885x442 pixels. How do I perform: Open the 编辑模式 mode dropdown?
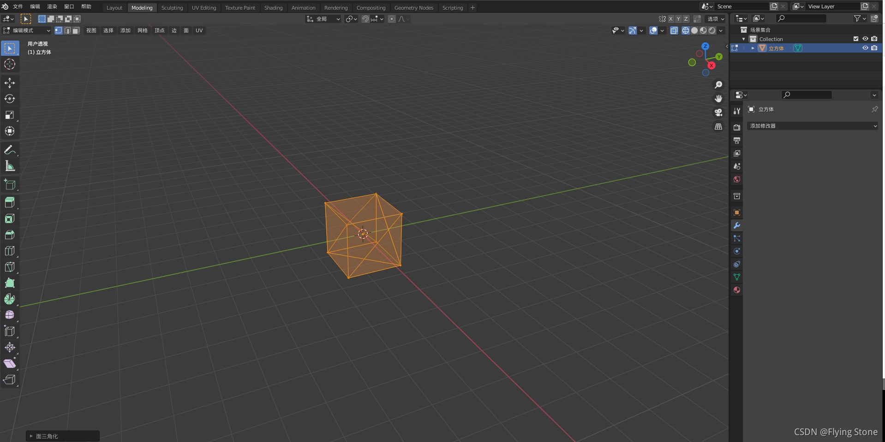(x=26, y=30)
